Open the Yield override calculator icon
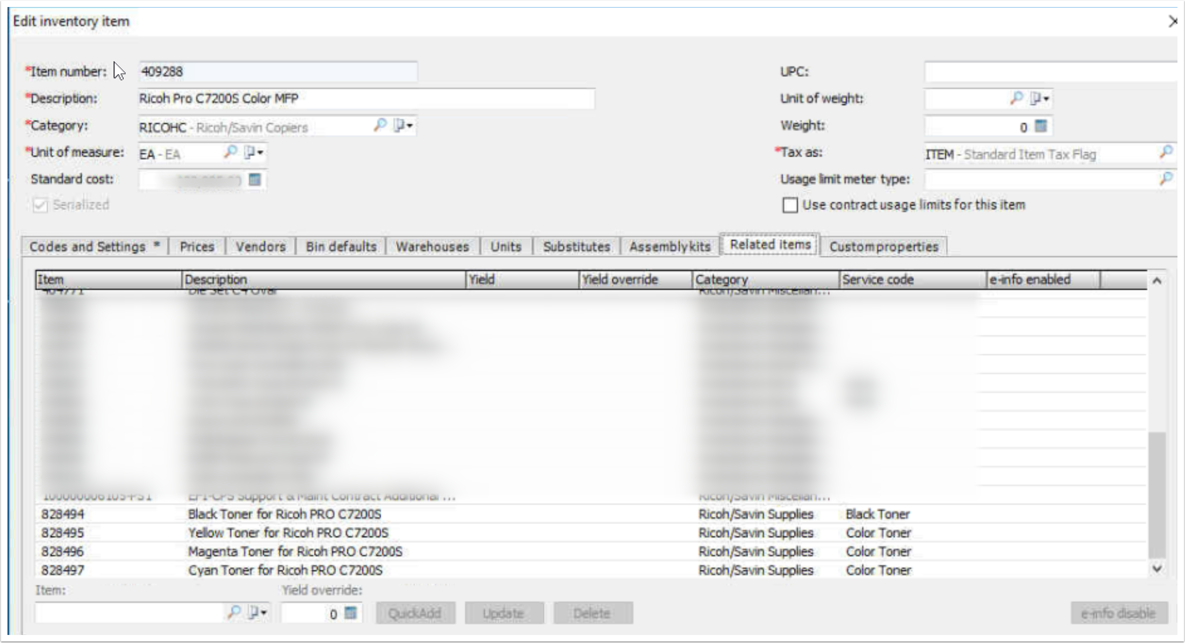1185x643 pixels. click(x=351, y=613)
